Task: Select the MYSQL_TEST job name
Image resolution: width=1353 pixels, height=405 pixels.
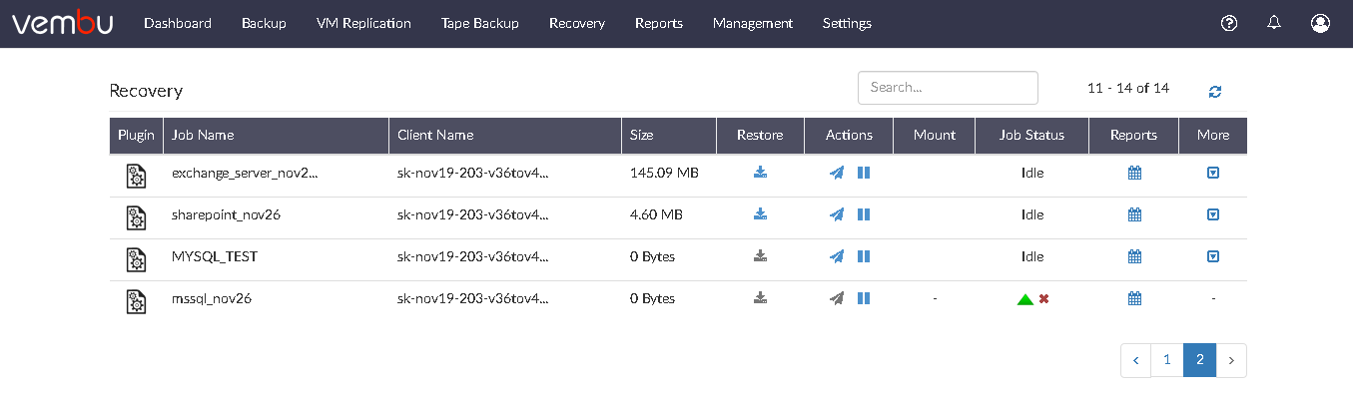Action: tap(215, 256)
